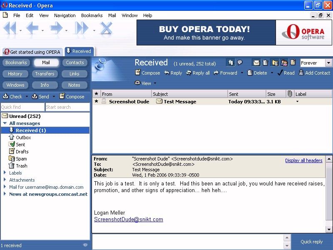
Task: Toggle the show trash bin filter icon
Action: [x=266, y=63]
